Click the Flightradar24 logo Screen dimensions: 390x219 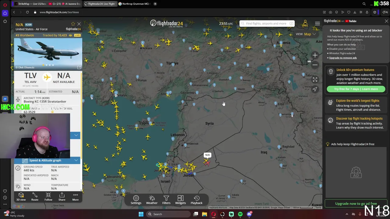coord(166,23)
